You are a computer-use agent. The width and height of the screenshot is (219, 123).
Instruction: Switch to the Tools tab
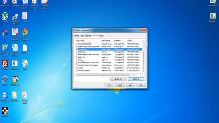click(101, 36)
